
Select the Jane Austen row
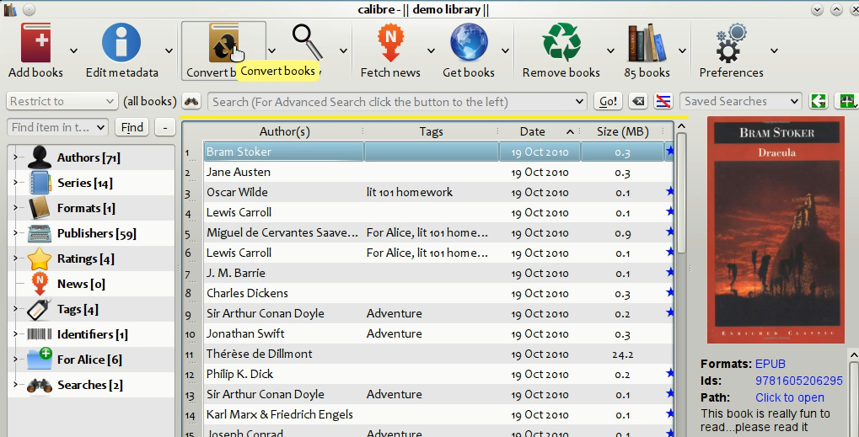click(x=438, y=173)
